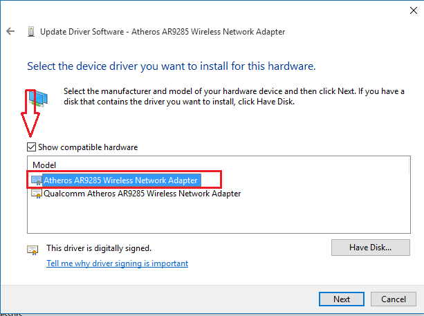Click the "Show compatible hardware" label text
Image resolution: width=424 pixels, height=316 pixels.
tap(88, 147)
